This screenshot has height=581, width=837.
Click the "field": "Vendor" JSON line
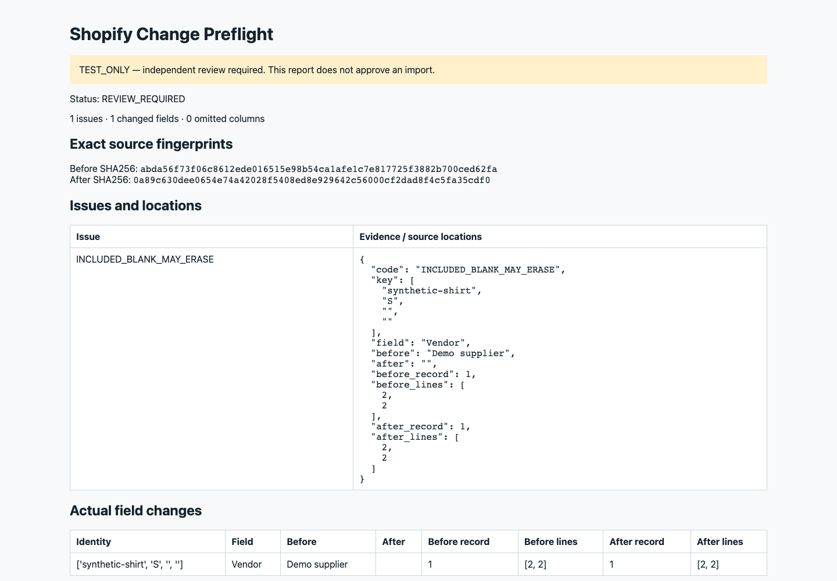pyautogui.click(x=421, y=343)
